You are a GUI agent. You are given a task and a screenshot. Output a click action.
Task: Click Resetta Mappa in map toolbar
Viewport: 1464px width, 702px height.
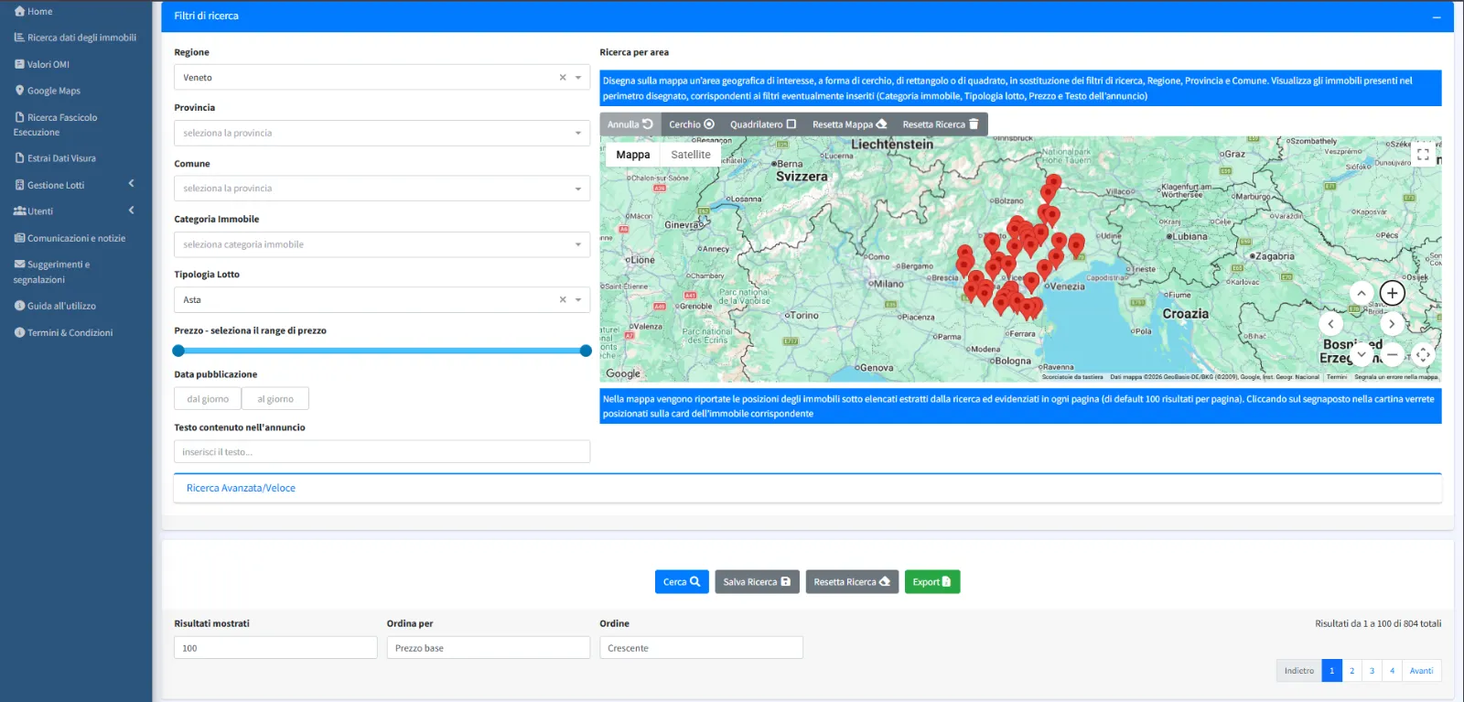pyautogui.click(x=849, y=124)
